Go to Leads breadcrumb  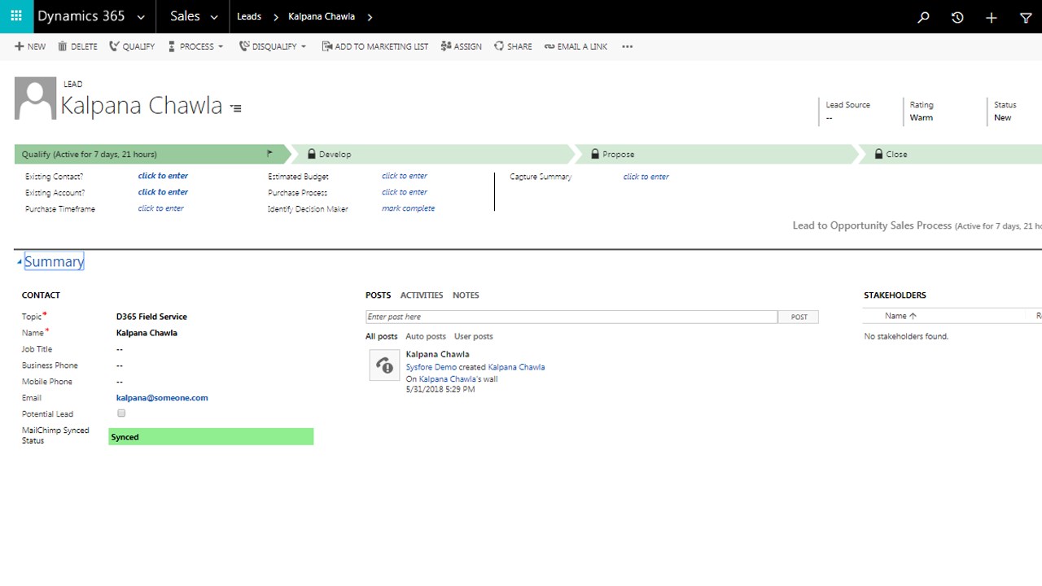[249, 16]
